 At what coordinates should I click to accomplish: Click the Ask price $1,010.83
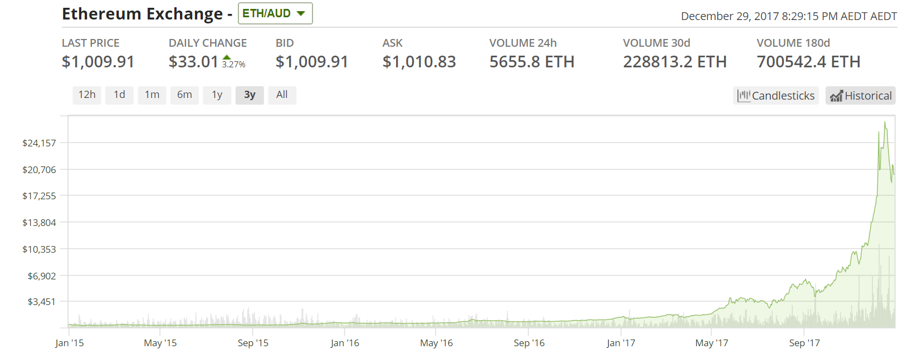(x=419, y=62)
